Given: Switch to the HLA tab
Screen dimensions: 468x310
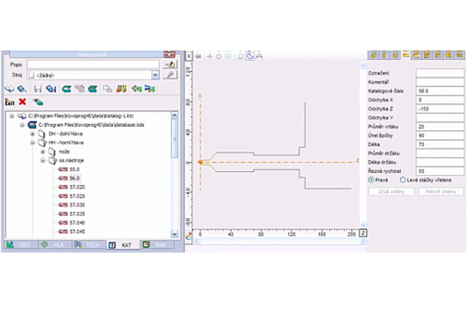Looking at the screenshot, I should [x=54, y=245].
